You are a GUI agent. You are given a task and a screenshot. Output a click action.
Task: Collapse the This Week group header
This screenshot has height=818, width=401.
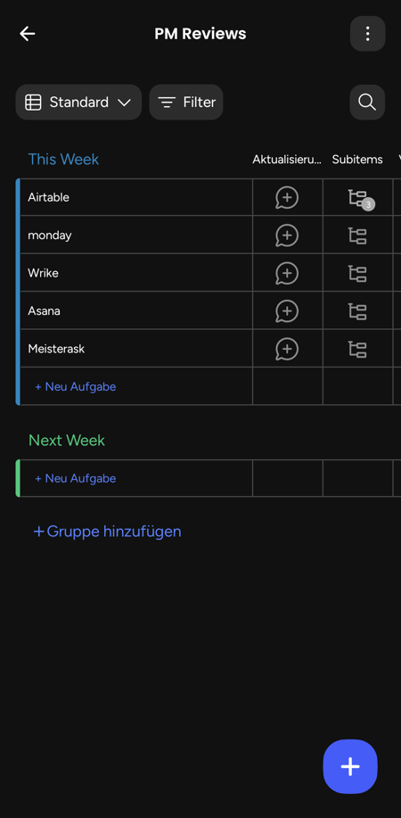point(63,159)
